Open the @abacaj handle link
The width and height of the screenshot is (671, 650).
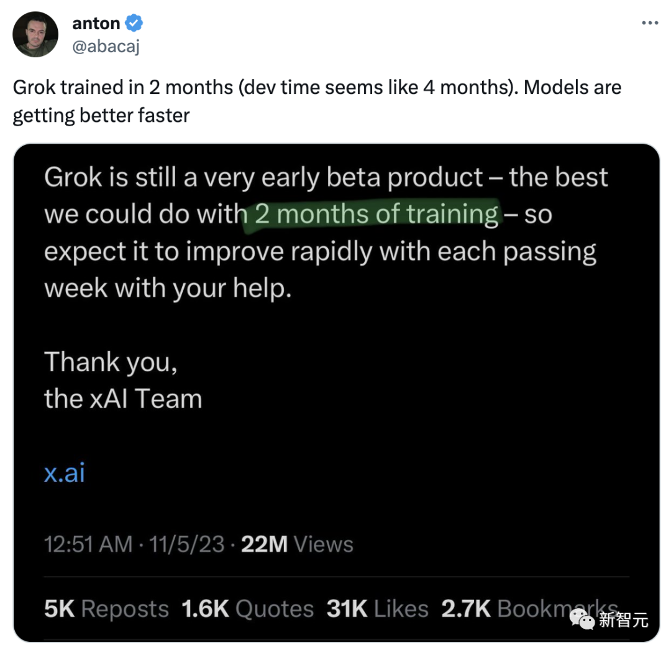106,46
